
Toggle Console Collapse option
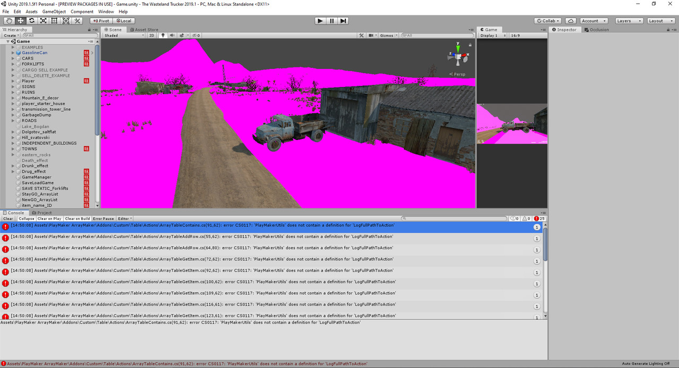tap(27, 218)
